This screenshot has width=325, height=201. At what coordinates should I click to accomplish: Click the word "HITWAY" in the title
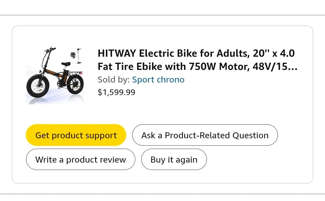pos(117,54)
